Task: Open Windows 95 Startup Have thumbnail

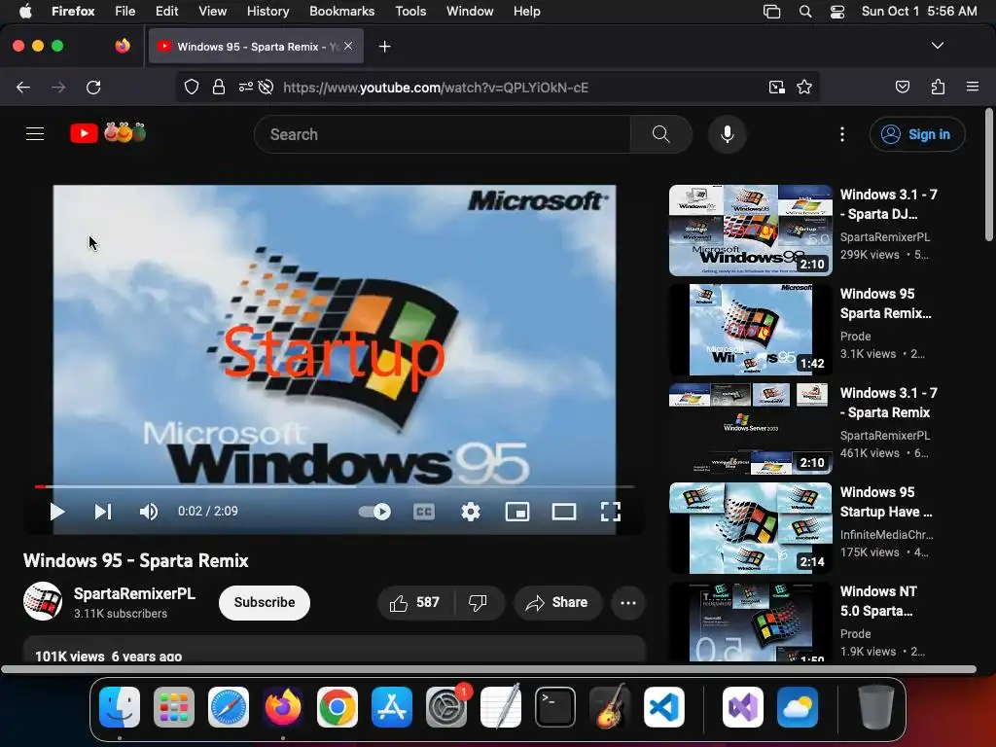Action: pos(751,528)
